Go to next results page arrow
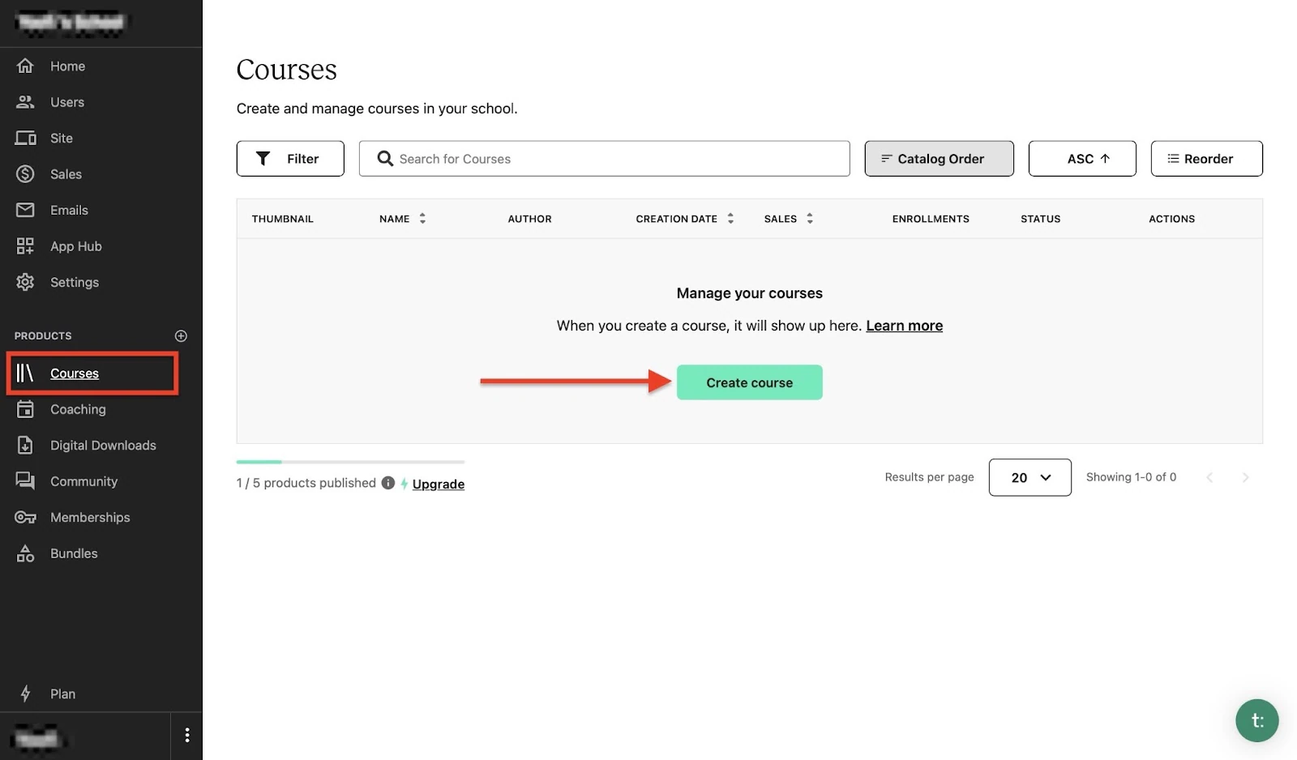 pos(1245,477)
